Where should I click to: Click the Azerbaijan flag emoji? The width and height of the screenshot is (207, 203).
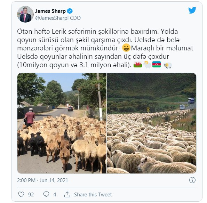tap(157, 64)
